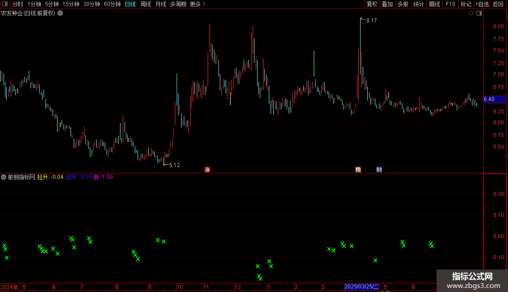Click the 出货: -0.04 indicator value
The height and width of the screenshot is (292, 508).
[78, 177]
